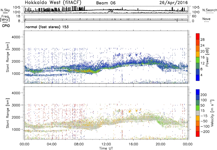This screenshot has height=150, width=217.
Task: Click the "2000" tick on Velocity panel
Action: (x=16, y=117)
